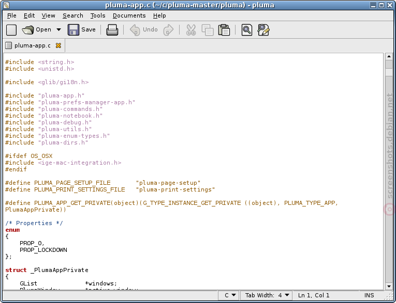Click the line '#include <string.h>'

tap(40, 62)
